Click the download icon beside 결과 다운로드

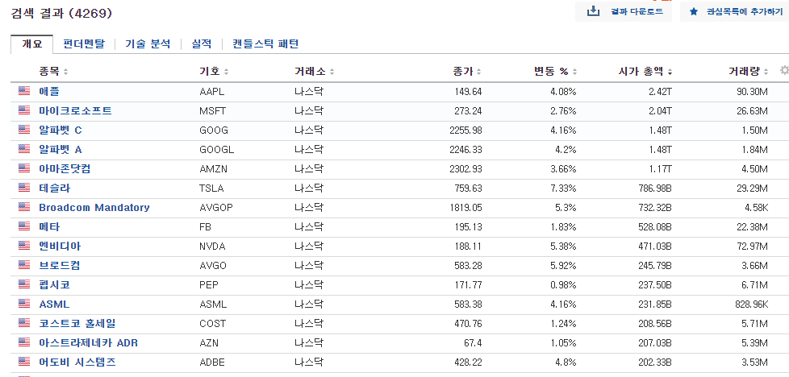coord(594,11)
